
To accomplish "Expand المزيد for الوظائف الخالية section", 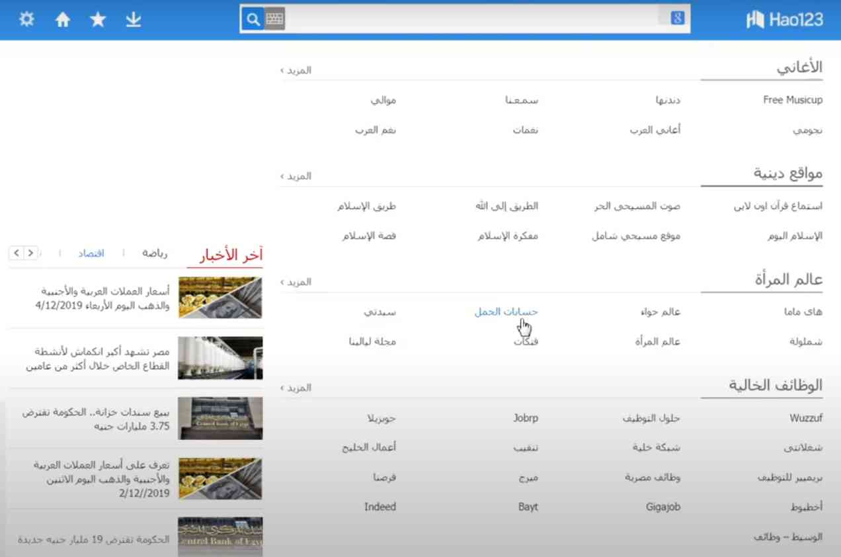I will tap(296, 388).
